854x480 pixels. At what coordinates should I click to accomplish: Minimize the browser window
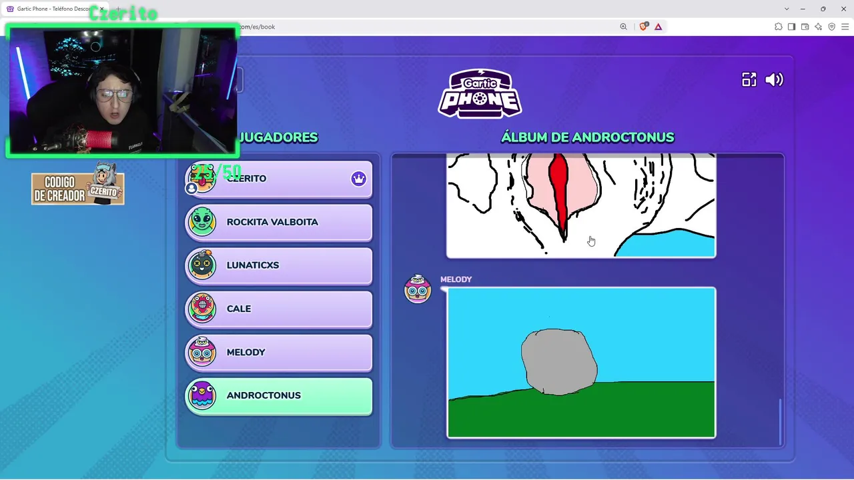pyautogui.click(x=803, y=9)
